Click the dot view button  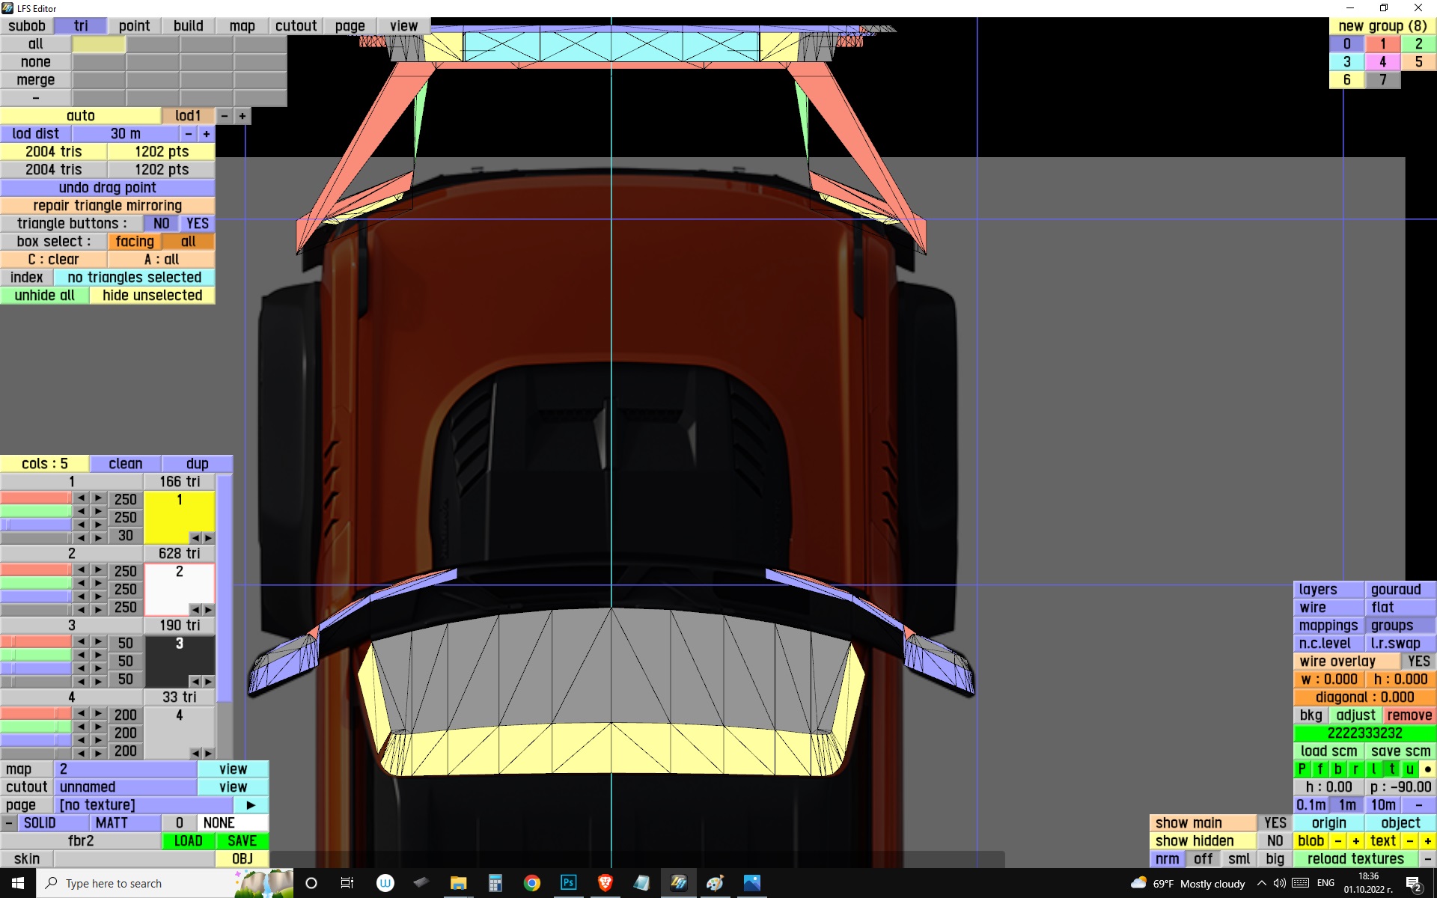[x=1427, y=769]
